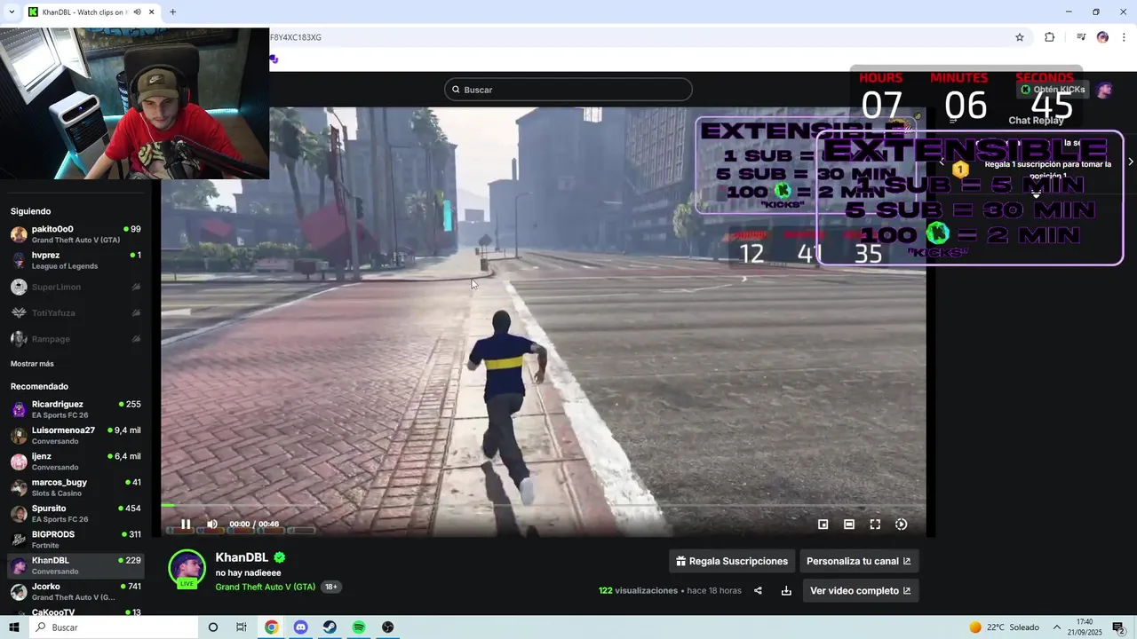Image resolution: width=1137 pixels, height=639 pixels.
Task: Open the KhanDBL channel avatar below the video
Action: [x=187, y=569]
